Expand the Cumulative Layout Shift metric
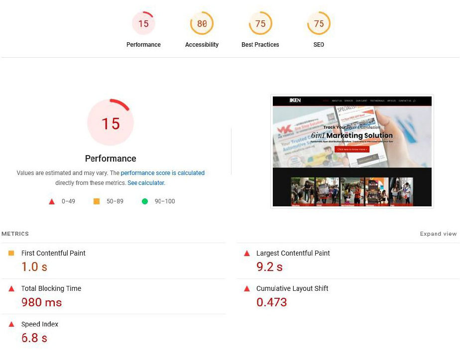 [x=292, y=288]
